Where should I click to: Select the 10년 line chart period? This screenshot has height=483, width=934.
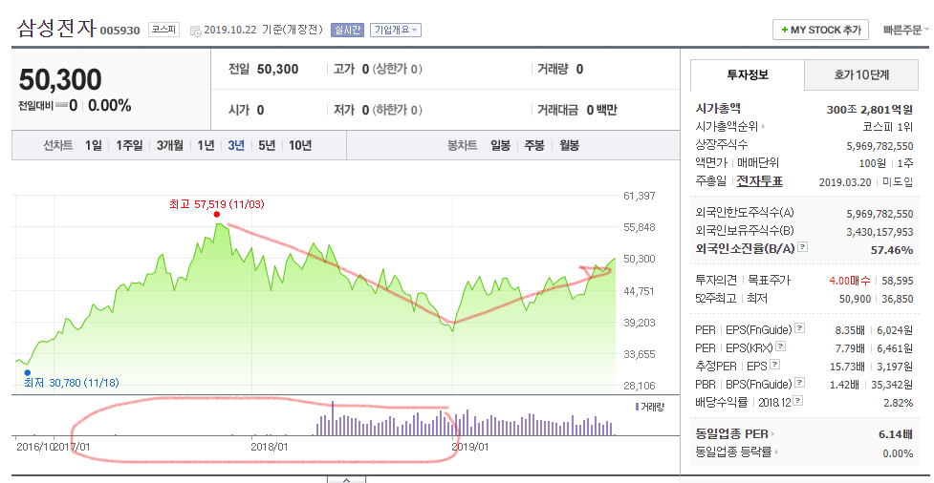tap(300, 146)
